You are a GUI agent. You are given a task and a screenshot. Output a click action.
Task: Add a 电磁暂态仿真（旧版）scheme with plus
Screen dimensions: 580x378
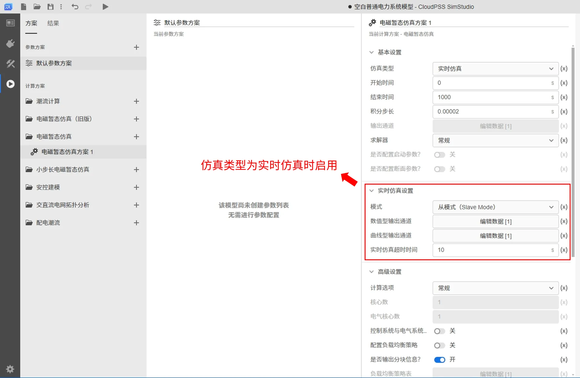(136, 119)
